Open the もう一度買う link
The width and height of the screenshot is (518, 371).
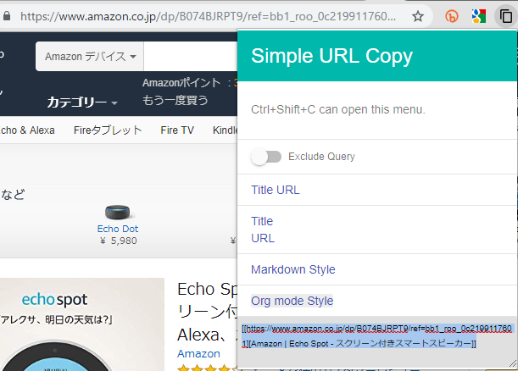point(175,100)
